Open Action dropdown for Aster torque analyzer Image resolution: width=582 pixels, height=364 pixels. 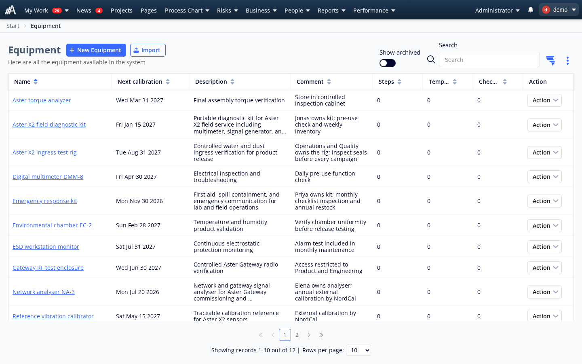click(544, 100)
